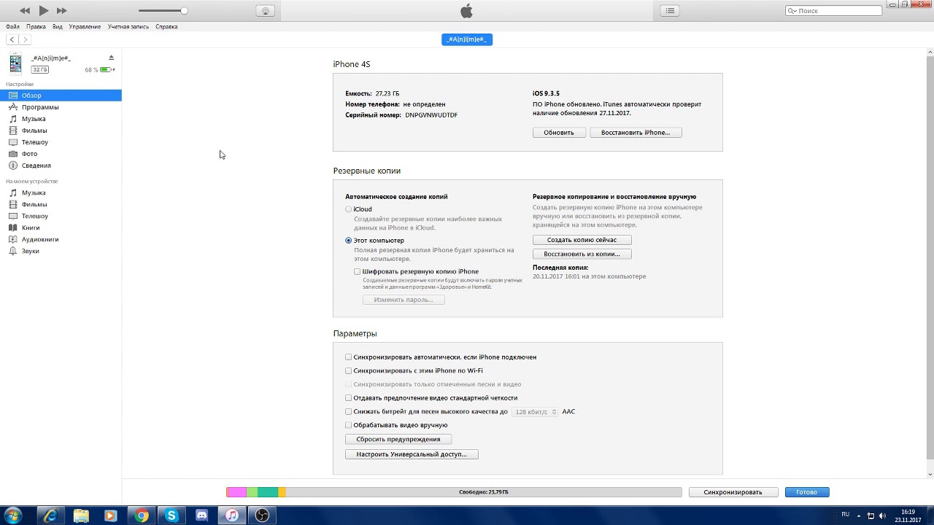Open the AirPlay output button
934x525 pixels.
click(266, 10)
